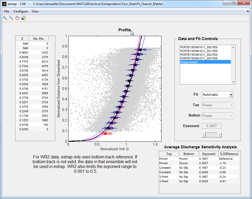Click the exponent slider right arrow
The width and height of the screenshot is (252, 199).
[220, 135]
